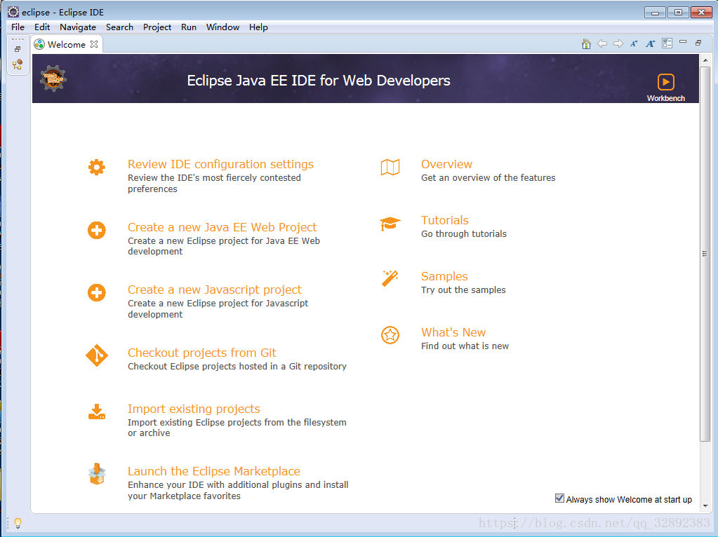Open the Help menu
This screenshot has height=537, width=718.
pyautogui.click(x=258, y=27)
